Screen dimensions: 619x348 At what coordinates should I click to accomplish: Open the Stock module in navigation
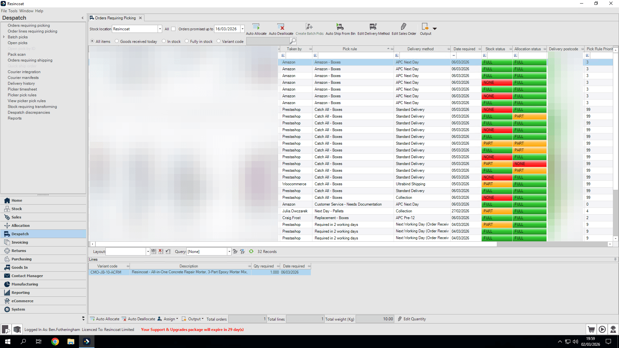[44, 209]
